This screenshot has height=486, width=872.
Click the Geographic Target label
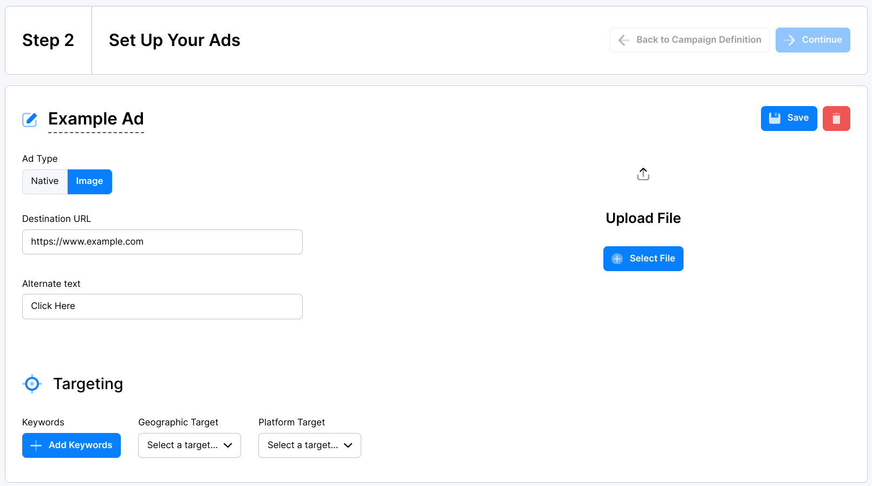pos(178,422)
